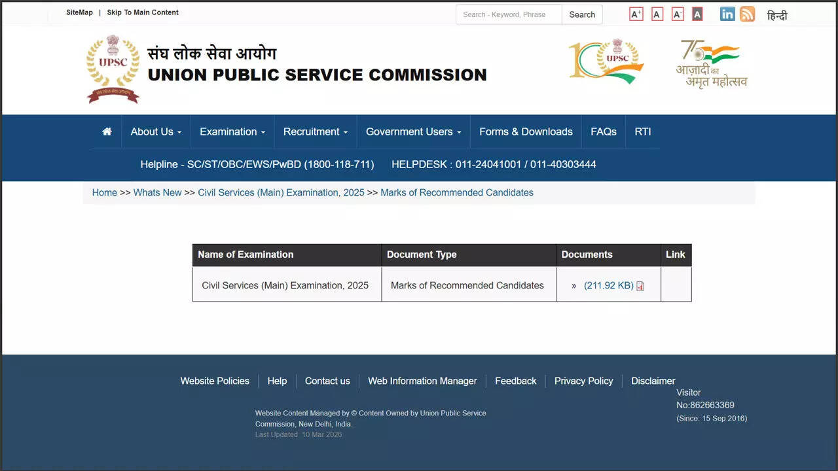Click the A+ increase font size icon
This screenshot has height=471, width=838.
[636, 13]
